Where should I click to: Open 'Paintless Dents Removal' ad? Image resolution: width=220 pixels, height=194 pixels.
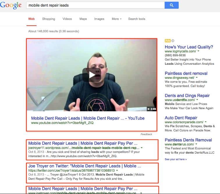tap(188, 140)
